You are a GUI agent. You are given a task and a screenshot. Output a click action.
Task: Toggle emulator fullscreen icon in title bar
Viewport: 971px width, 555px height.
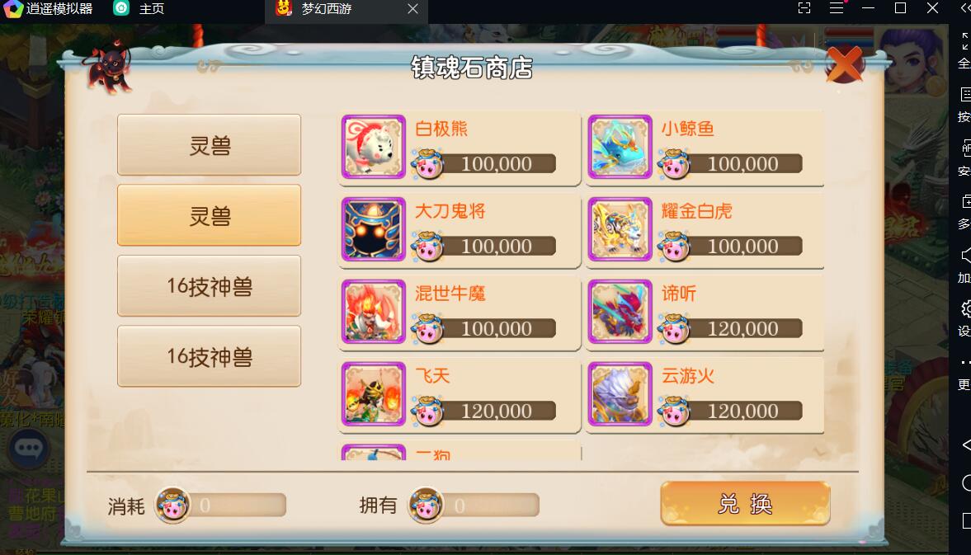804,8
